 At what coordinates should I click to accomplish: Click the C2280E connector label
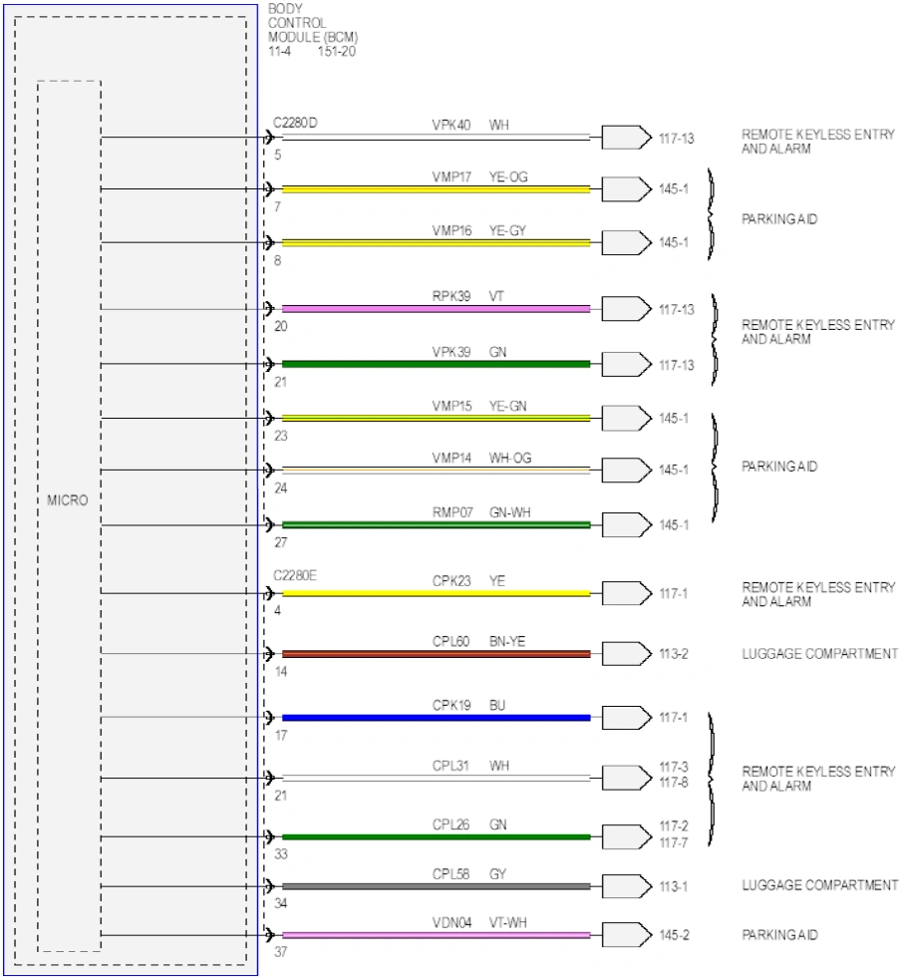click(x=295, y=575)
